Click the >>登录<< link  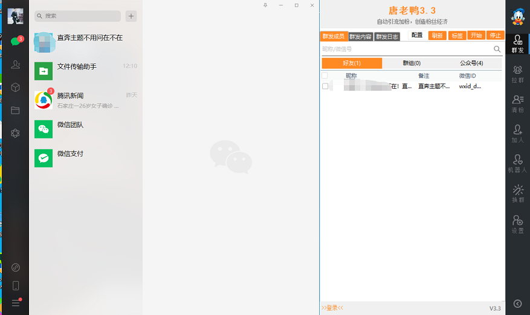[x=332, y=308]
